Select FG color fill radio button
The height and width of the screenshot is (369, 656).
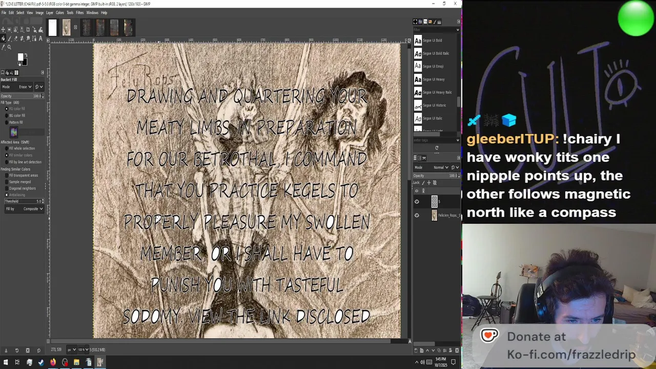point(7,109)
